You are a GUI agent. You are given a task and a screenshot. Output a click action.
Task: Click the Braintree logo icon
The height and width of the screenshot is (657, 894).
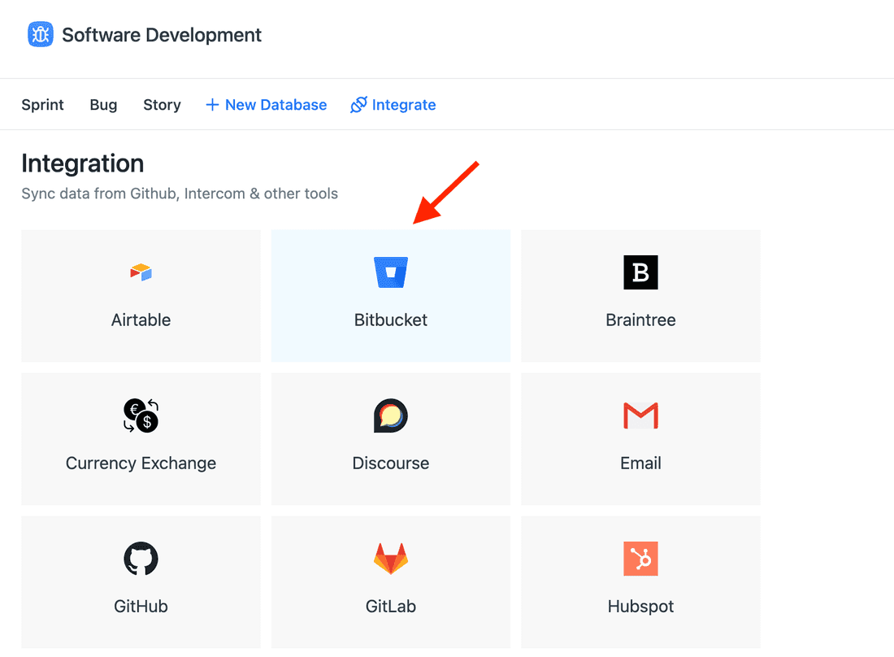point(640,272)
